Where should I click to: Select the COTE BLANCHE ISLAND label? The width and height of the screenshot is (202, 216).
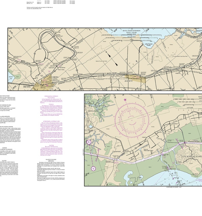coord(192,157)
